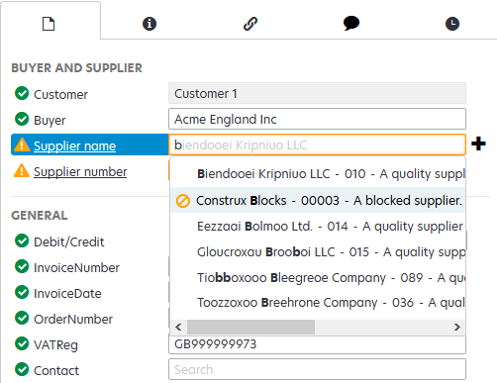Pick Tiobboxooo Bleegreoe Company from list
Image resolution: width=497 pixels, height=383 pixels.
[318, 278]
